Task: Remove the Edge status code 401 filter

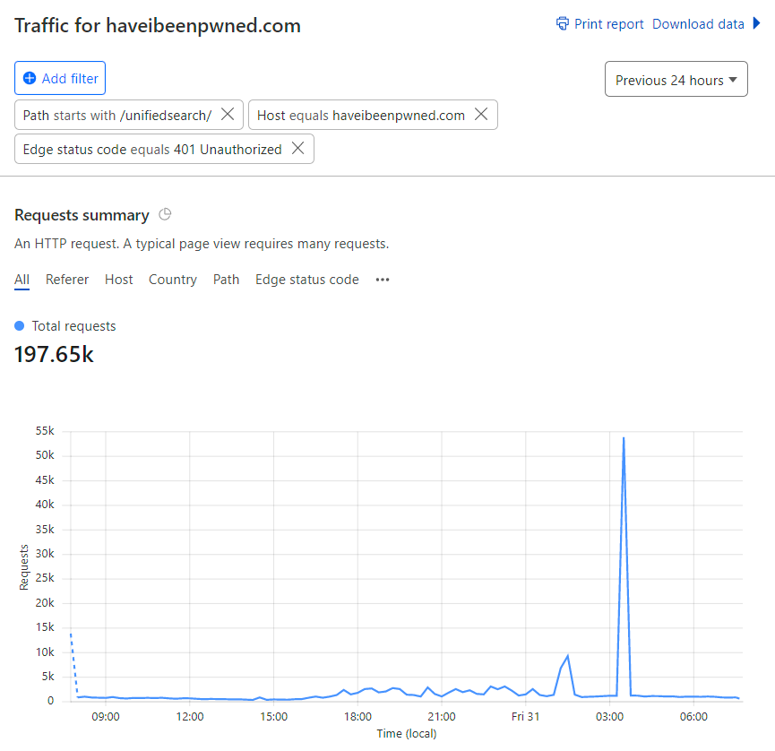Action: (297, 148)
